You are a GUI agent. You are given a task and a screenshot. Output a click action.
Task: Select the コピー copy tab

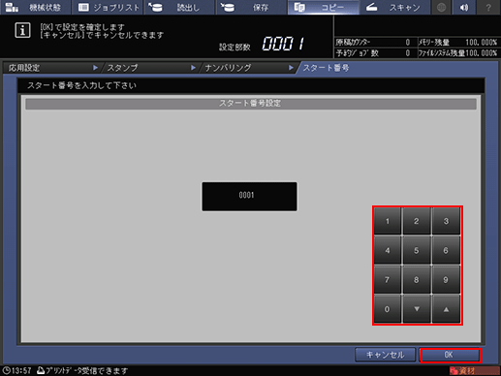(x=323, y=7)
